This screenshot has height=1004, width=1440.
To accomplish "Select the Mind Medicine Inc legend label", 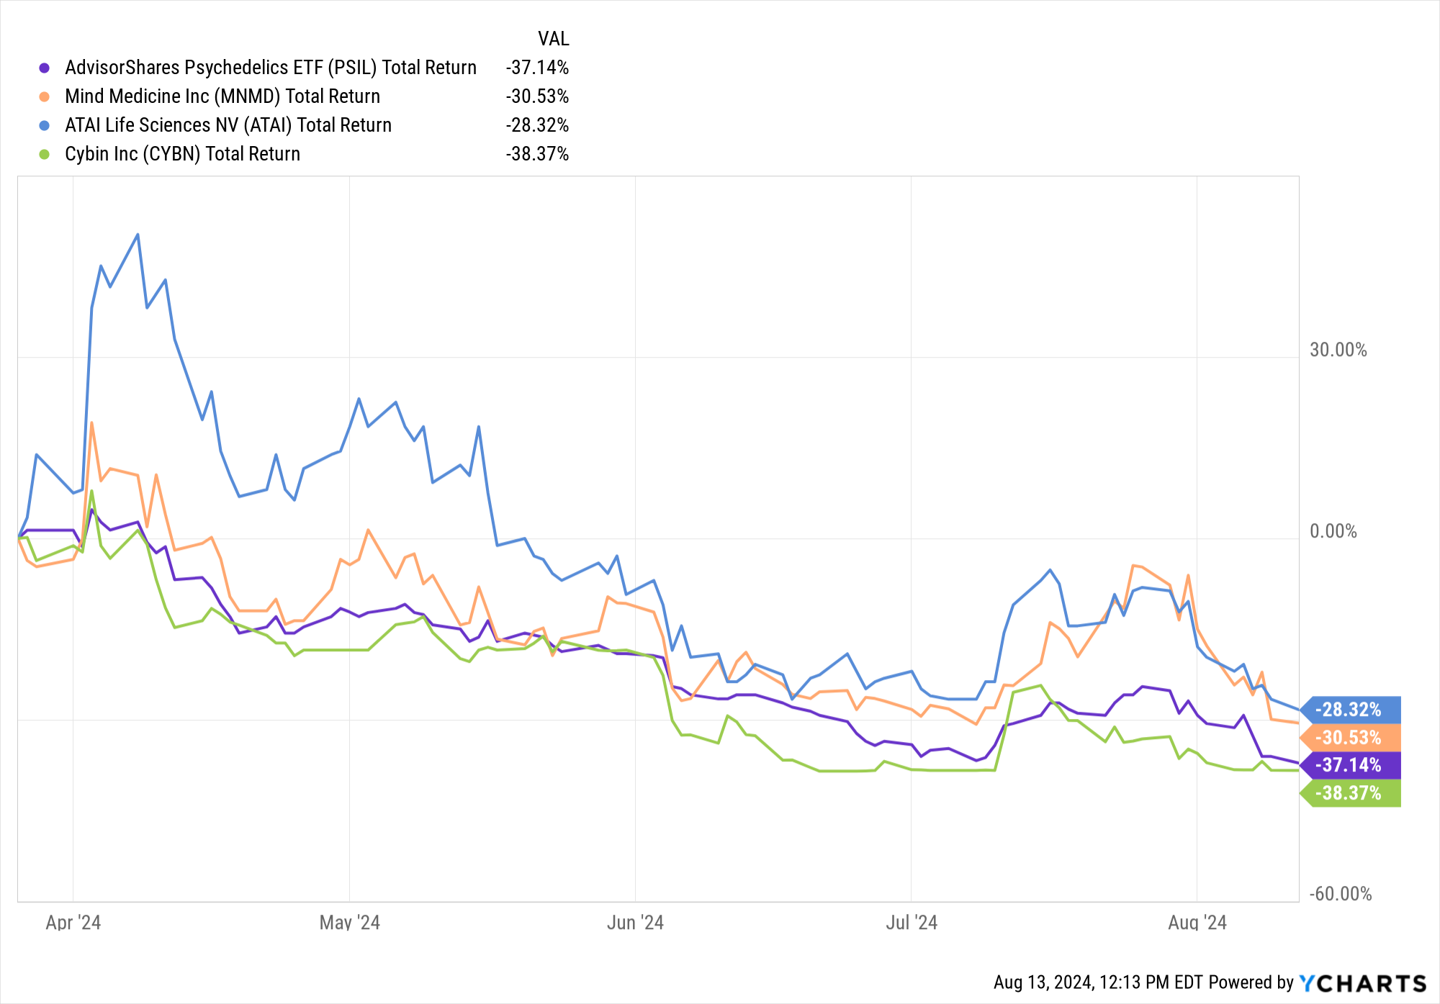I will (x=222, y=96).
